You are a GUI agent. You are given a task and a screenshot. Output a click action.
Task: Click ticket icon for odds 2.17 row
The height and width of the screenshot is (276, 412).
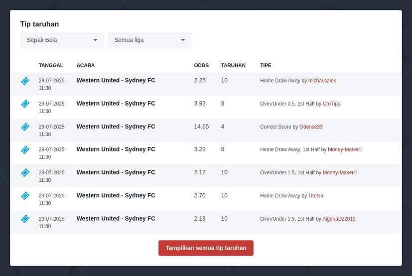(25, 173)
